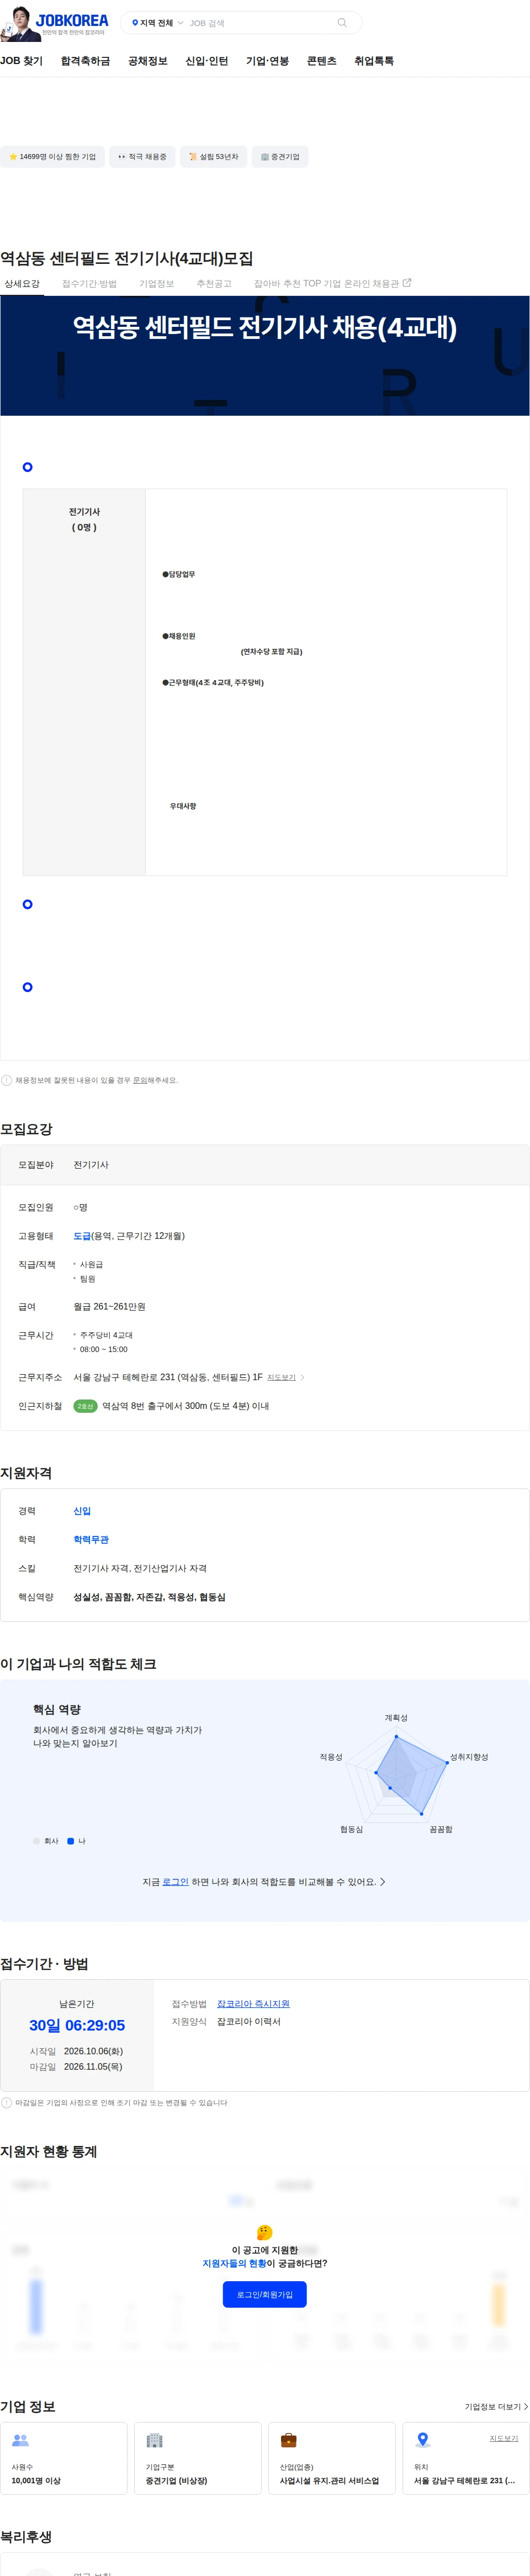
Task: Switch to the 접수기간·방법 tab
Action: (89, 284)
